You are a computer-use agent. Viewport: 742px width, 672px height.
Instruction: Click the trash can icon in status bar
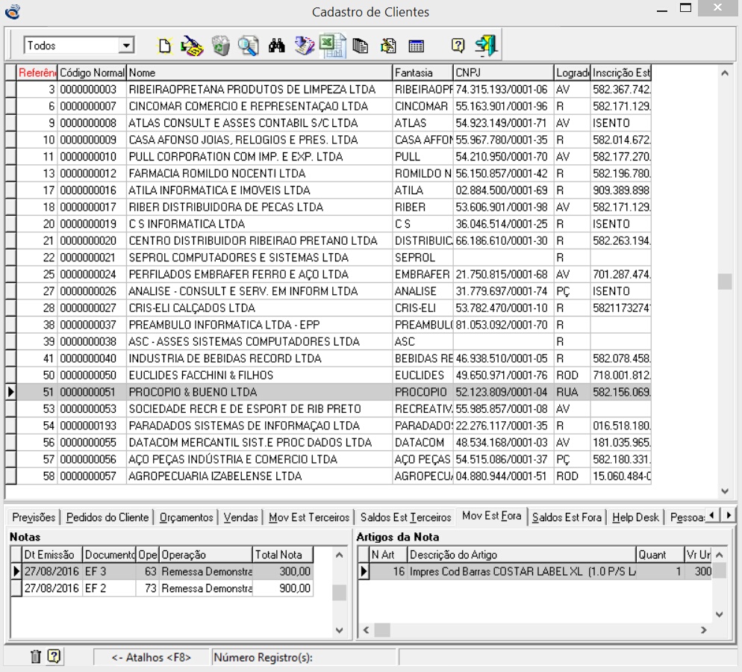[x=36, y=656]
